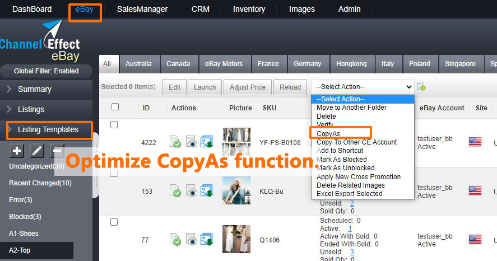Open the DashBoard menu
The height and width of the screenshot is (261, 497).
pyautogui.click(x=32, y=9)
